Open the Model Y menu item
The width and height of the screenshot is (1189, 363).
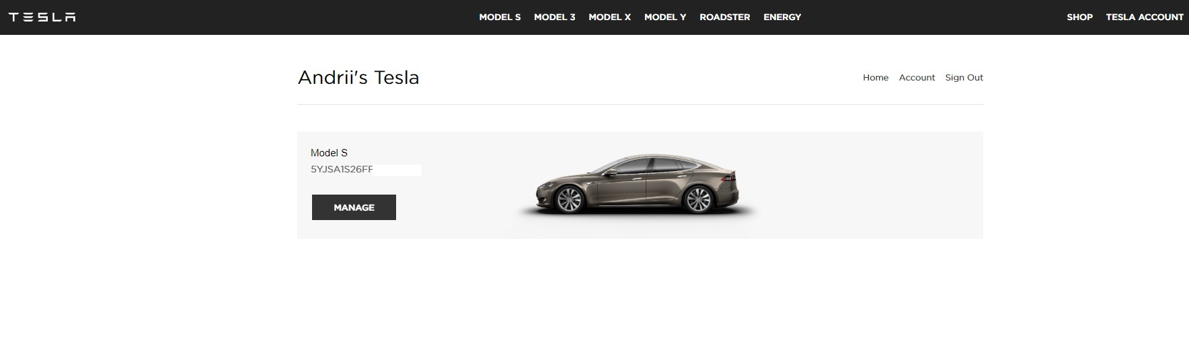click(665, 17)
